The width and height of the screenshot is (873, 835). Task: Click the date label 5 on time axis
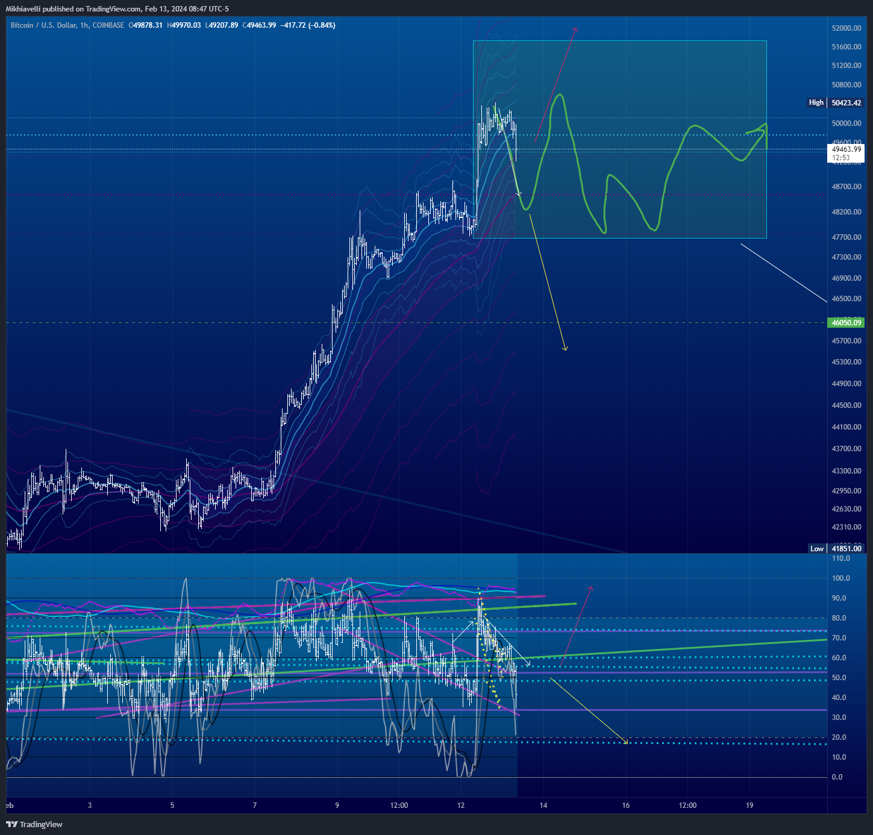point(172,805)
